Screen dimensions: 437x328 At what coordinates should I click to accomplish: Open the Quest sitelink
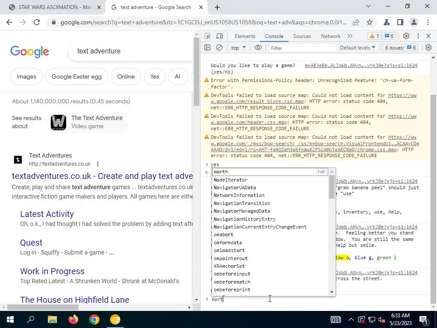(x=31, y=243)
